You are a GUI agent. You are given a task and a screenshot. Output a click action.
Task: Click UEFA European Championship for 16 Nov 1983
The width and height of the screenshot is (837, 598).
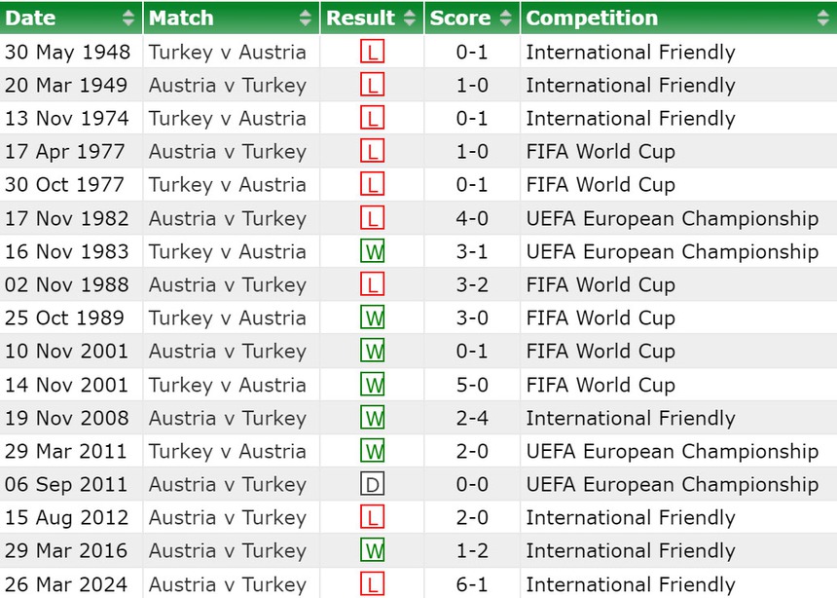672,251
